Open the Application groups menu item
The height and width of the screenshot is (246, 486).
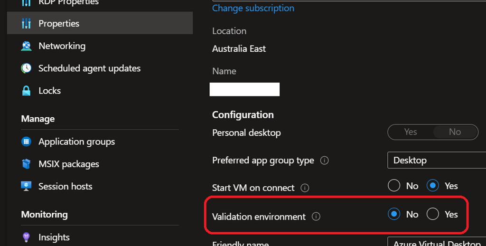pos(76,142)
